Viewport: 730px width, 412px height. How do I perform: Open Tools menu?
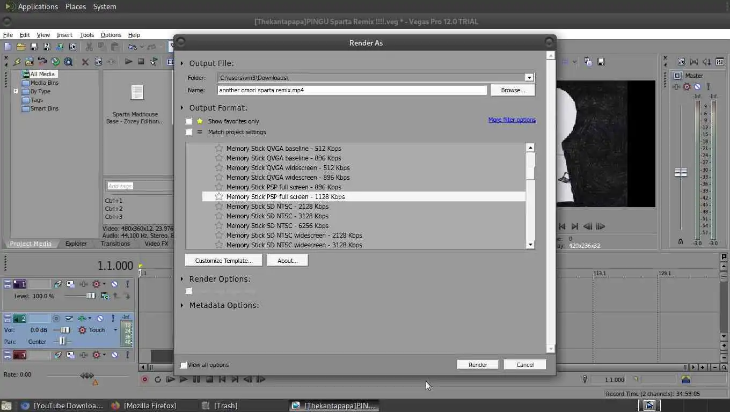coord(87,35)
